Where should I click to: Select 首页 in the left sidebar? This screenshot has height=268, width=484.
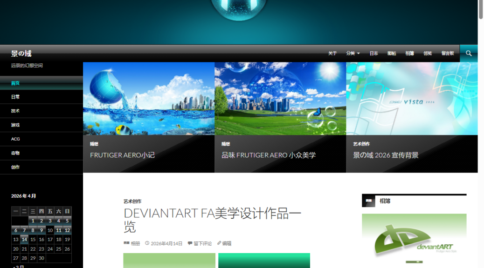[15, 83]
